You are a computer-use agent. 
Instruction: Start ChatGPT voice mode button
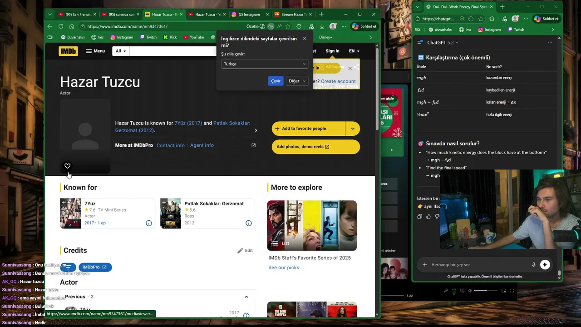tap(545, 265)
